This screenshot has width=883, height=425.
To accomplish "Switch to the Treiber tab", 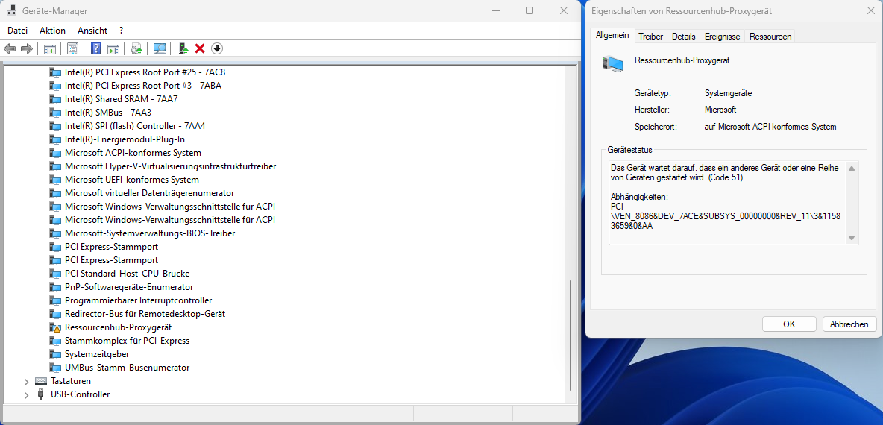I will tap(650, 36).
